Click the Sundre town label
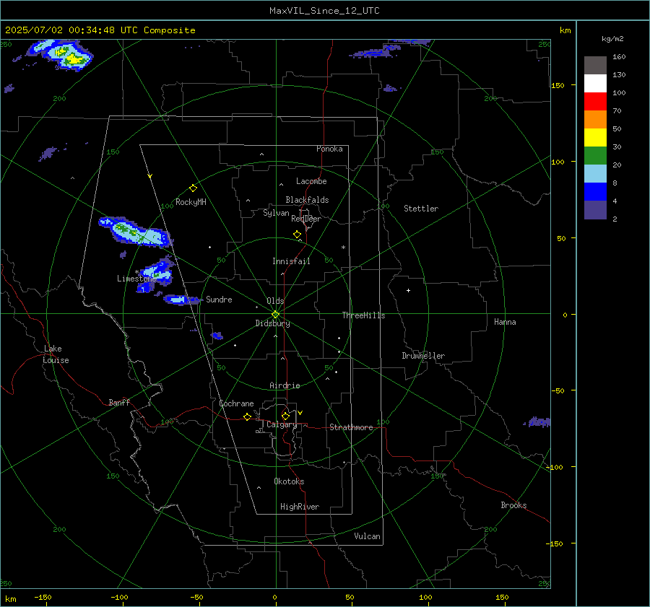650x607 pixels. point(219,299)
